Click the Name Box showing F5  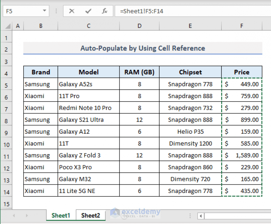[x=26, y=11]
